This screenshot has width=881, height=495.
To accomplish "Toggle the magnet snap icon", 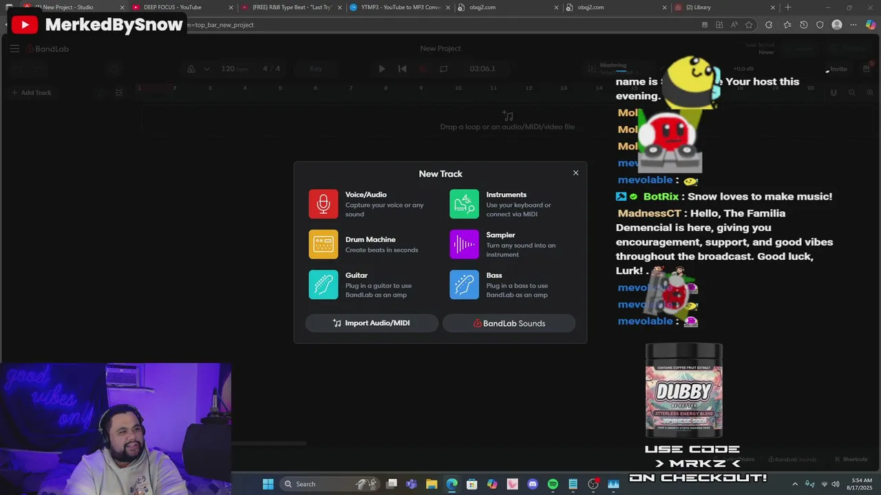I will (834, 93).
